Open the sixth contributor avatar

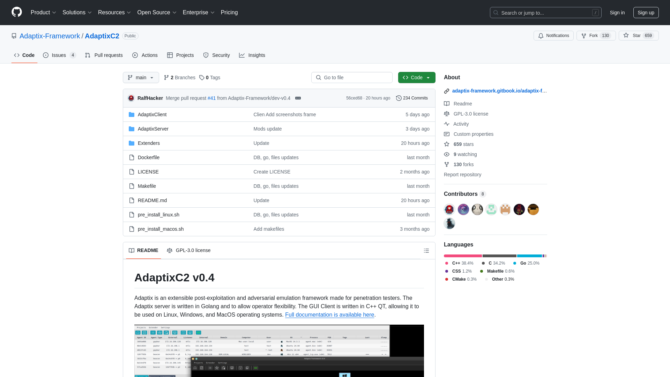click(x=519, y=209)
